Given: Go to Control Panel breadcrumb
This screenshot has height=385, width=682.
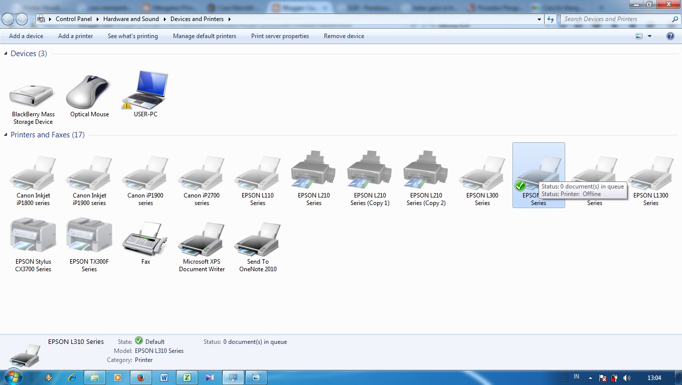Looking at the screenshot, I should click(74, 19).
